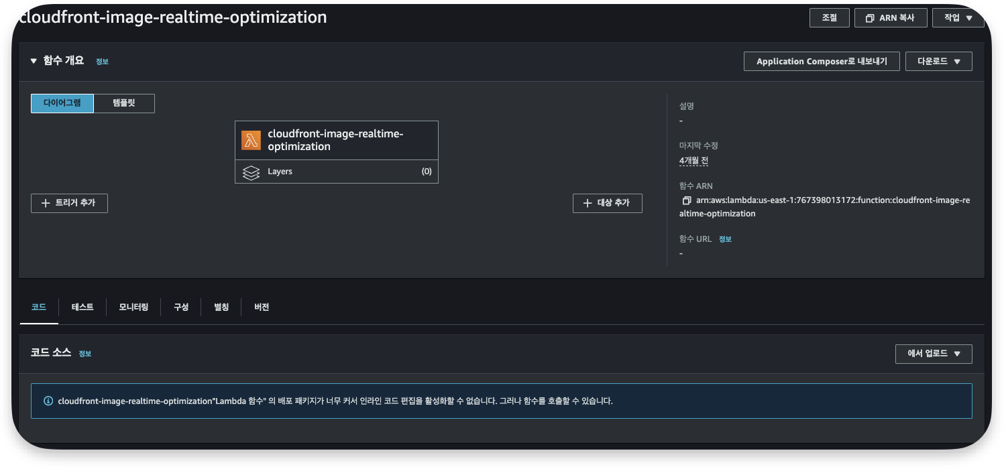
Task: Switch to the 코드 tab
Action: (x=39, y=308)
